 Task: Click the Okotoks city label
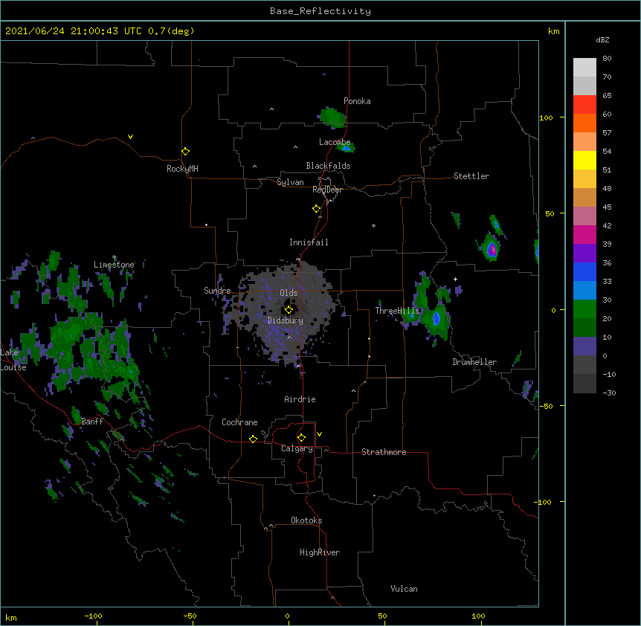coord(306,520)
